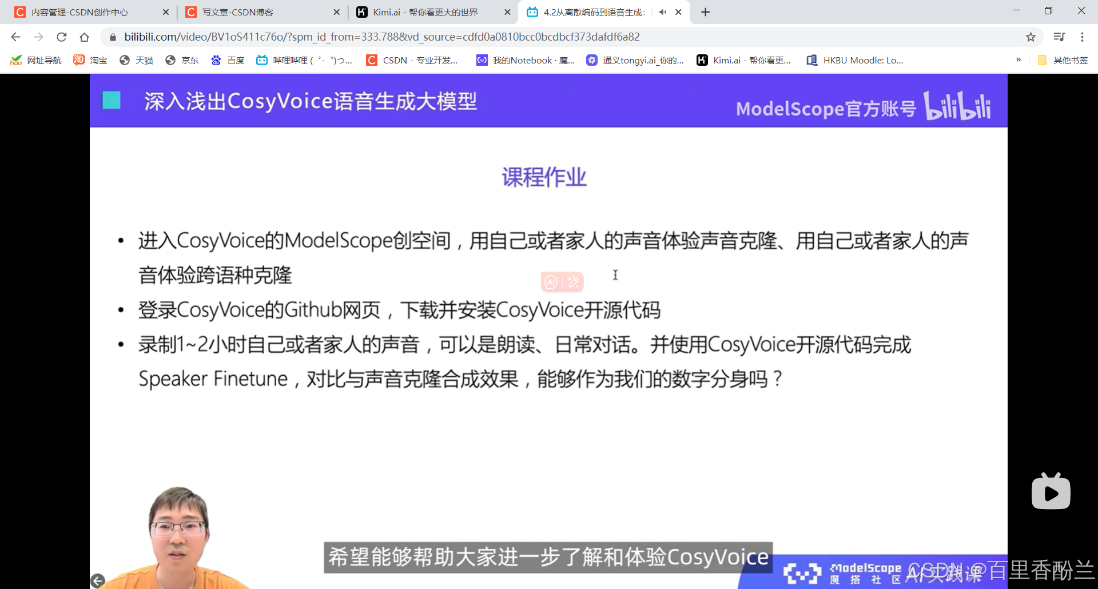
Task: Click the AI assistant icon on the slide
Action: pyautogui.click(x=551, y=282)
